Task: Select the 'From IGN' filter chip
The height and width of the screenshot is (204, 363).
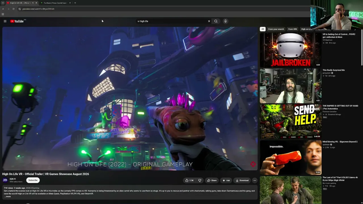Action: (292, 29)
